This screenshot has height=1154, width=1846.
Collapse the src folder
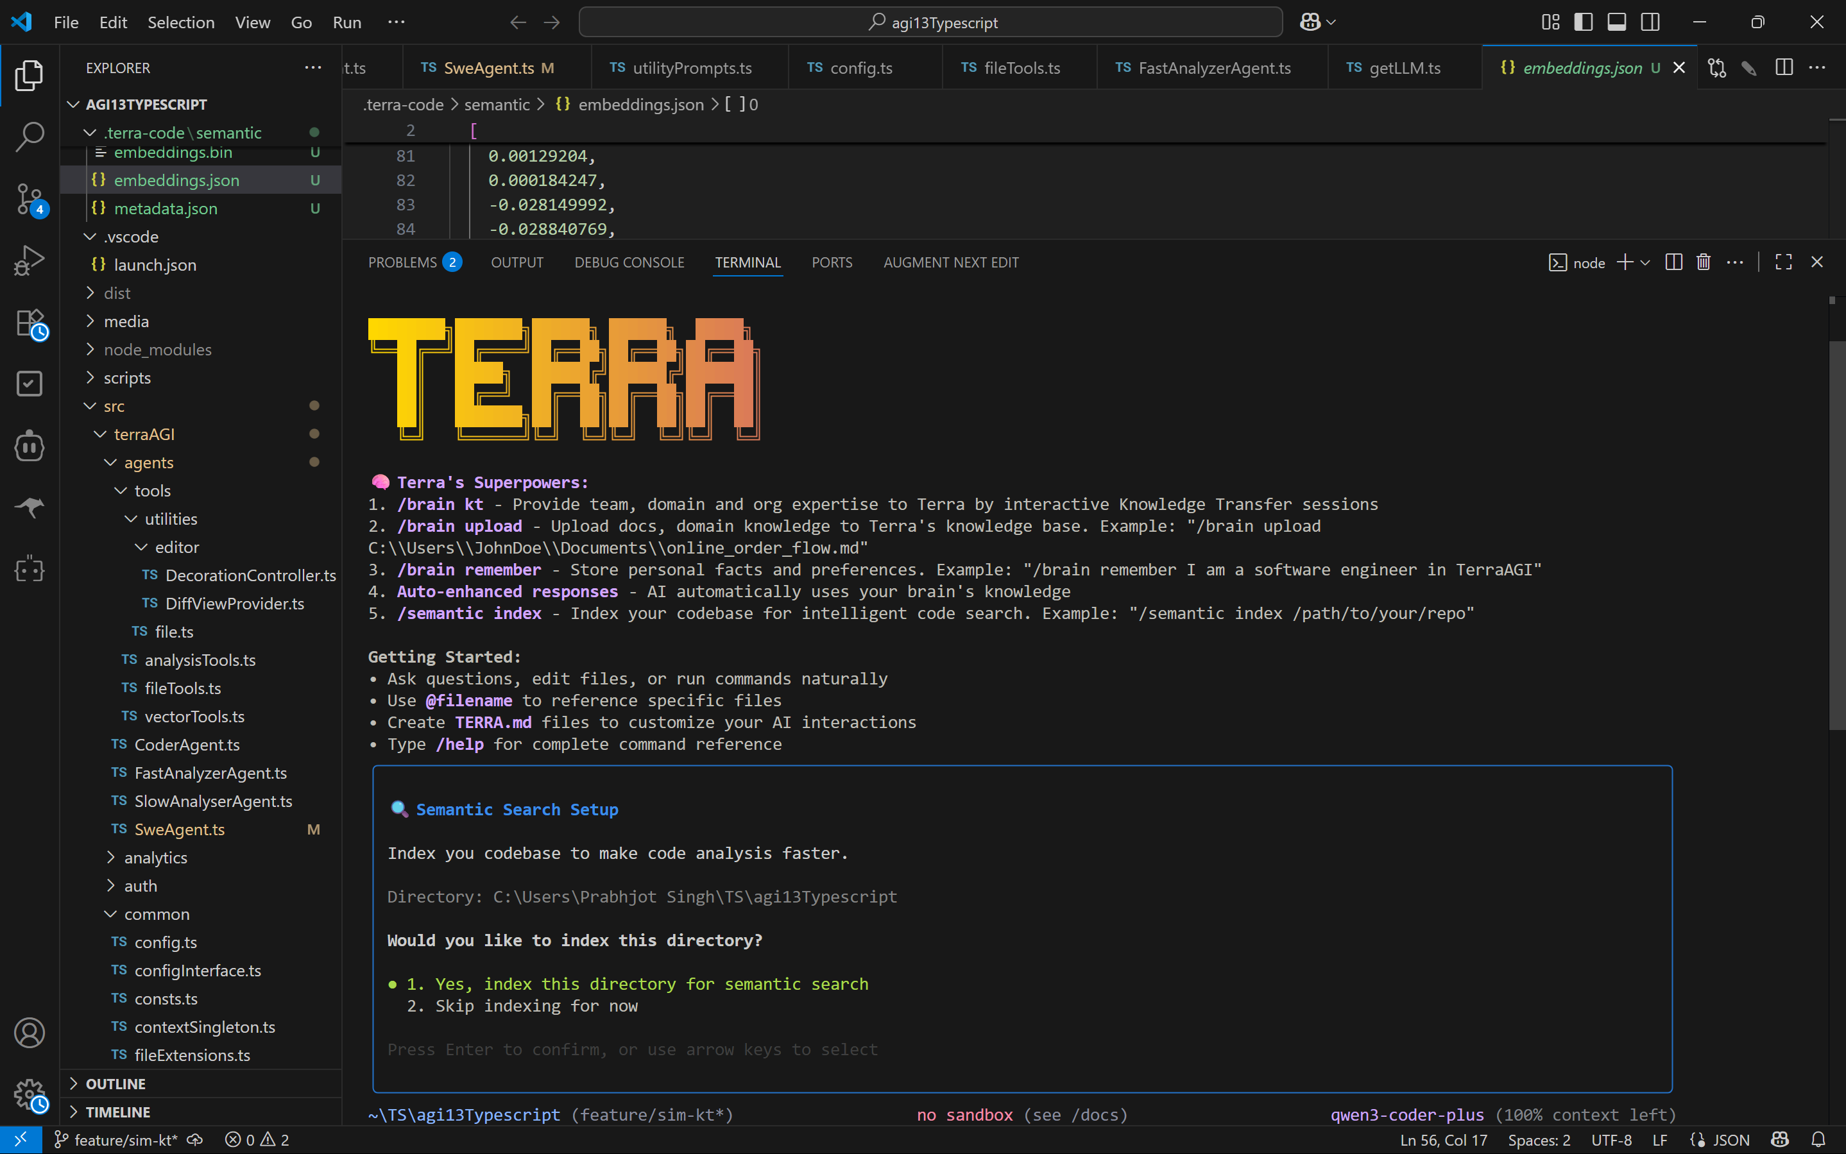coord(114,406)
